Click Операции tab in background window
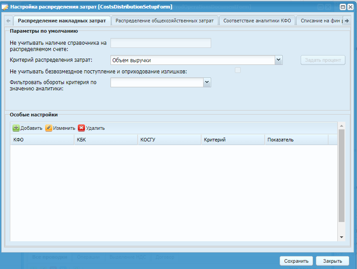Viewport: 357px width, 269px height. 88,257
